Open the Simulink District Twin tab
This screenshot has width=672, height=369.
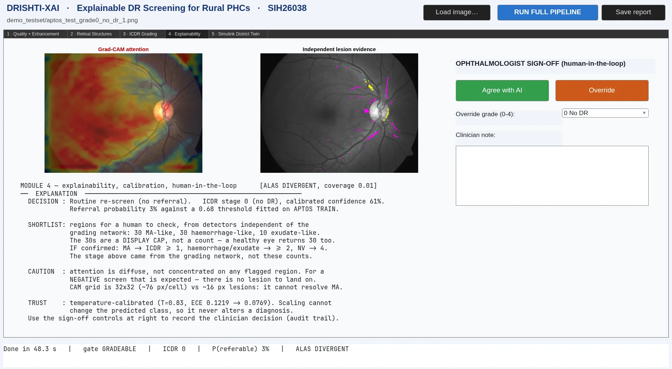(238, 34)
